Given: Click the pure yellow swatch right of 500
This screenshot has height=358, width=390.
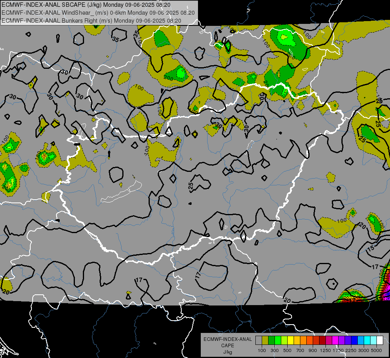Looking at the screenshot, I should pos(290,340).
